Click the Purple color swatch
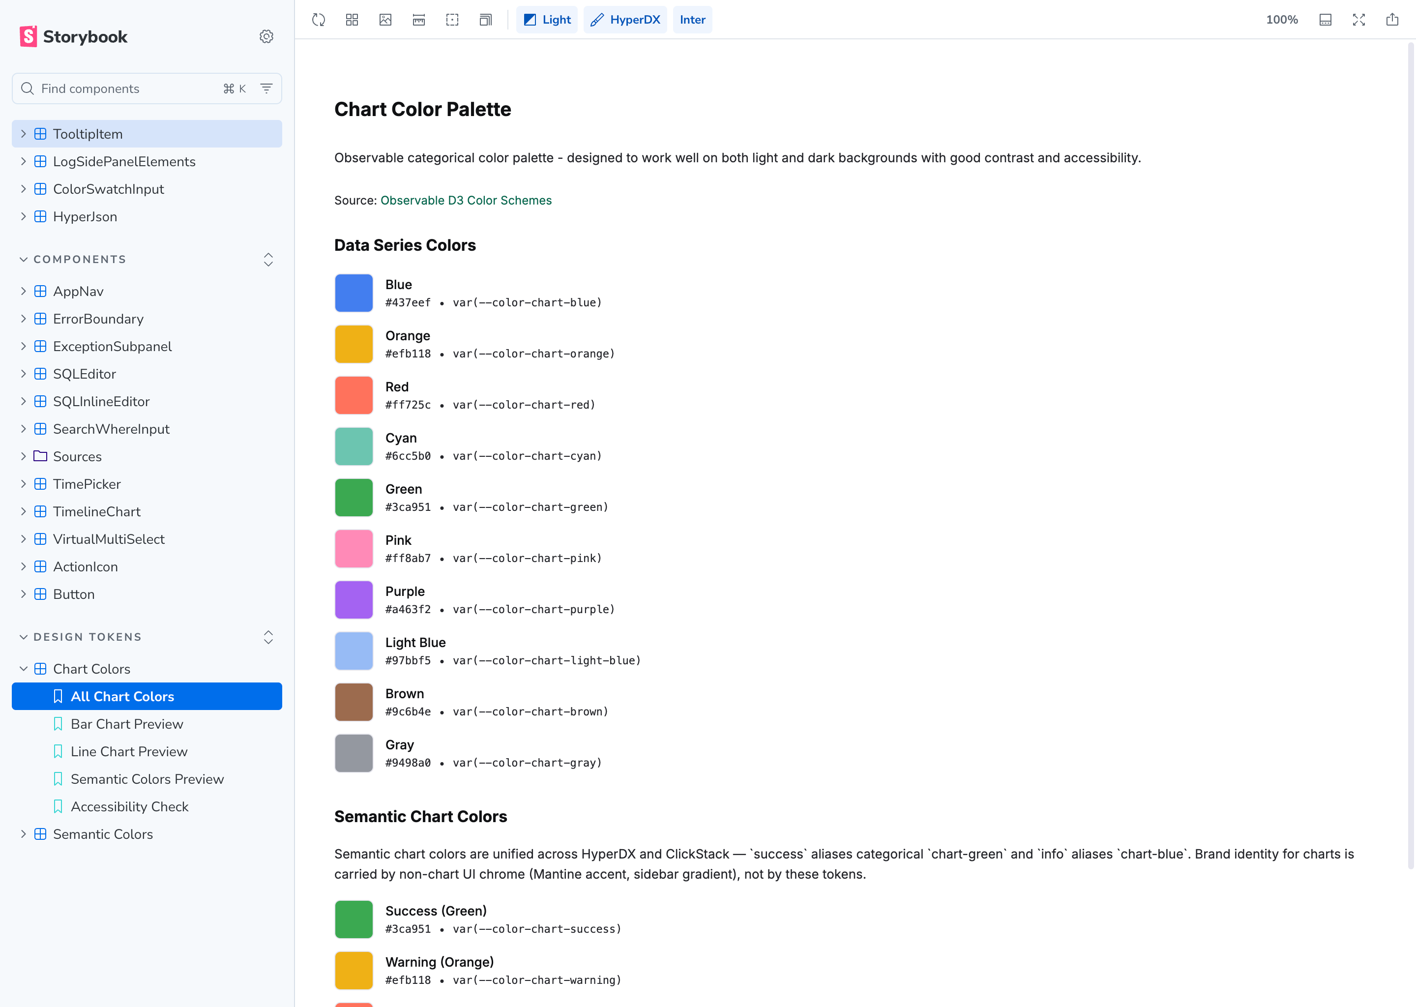1416x1007 pixels. 354,600
